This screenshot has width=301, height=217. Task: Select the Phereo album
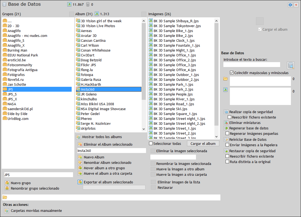click(86, 119)
